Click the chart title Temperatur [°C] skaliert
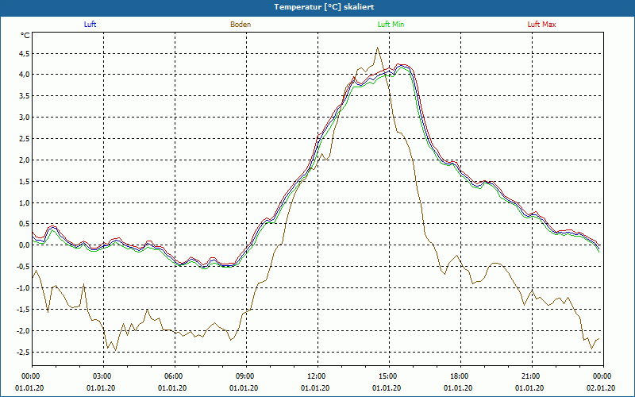The image size is (635, 397). click(324, 7)
